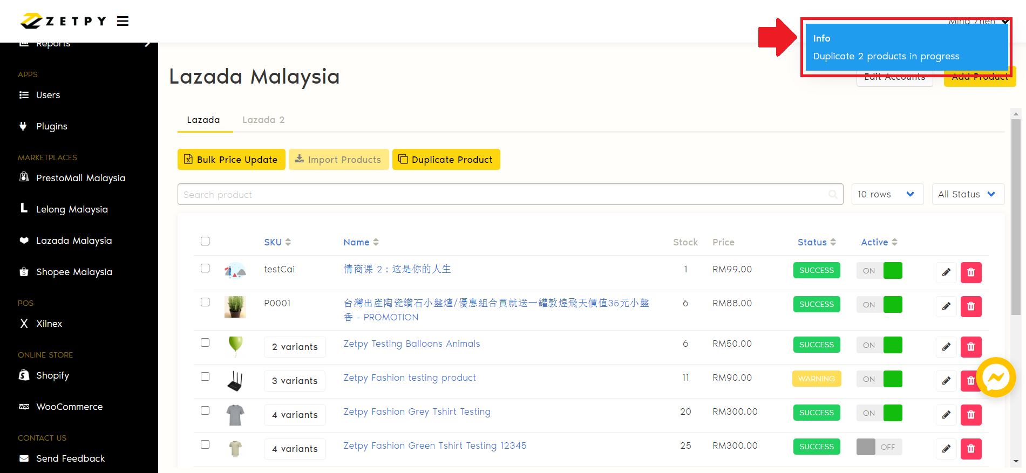Click the Duplicate Product button
This screenshot has height=473, width=1026.
[446, 160]
